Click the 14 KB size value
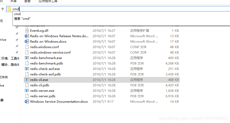The width and height of the screenshot is (230, 123). pyautogui.click(x=174, y=101)
